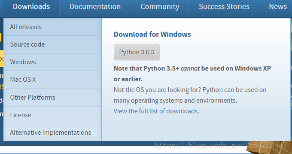292x154 pixels.
Task: Select All releases in Downloads menu
Action: 52,27
